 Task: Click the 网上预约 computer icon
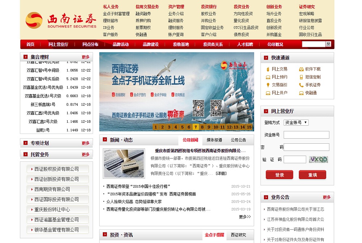[x=268, y=77]
